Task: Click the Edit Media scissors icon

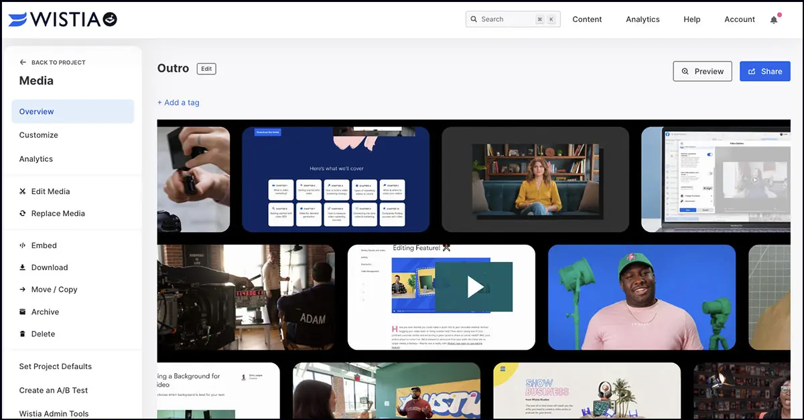Action: click(23, 191)
